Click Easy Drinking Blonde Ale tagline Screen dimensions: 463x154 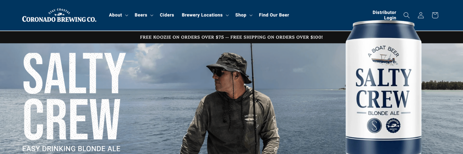click(x=71, y=149)
